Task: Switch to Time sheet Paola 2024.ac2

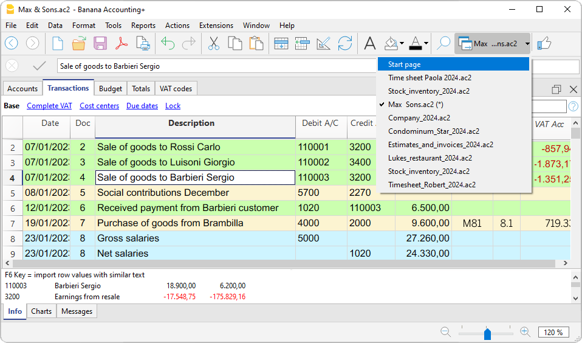Action: (453, 78)
